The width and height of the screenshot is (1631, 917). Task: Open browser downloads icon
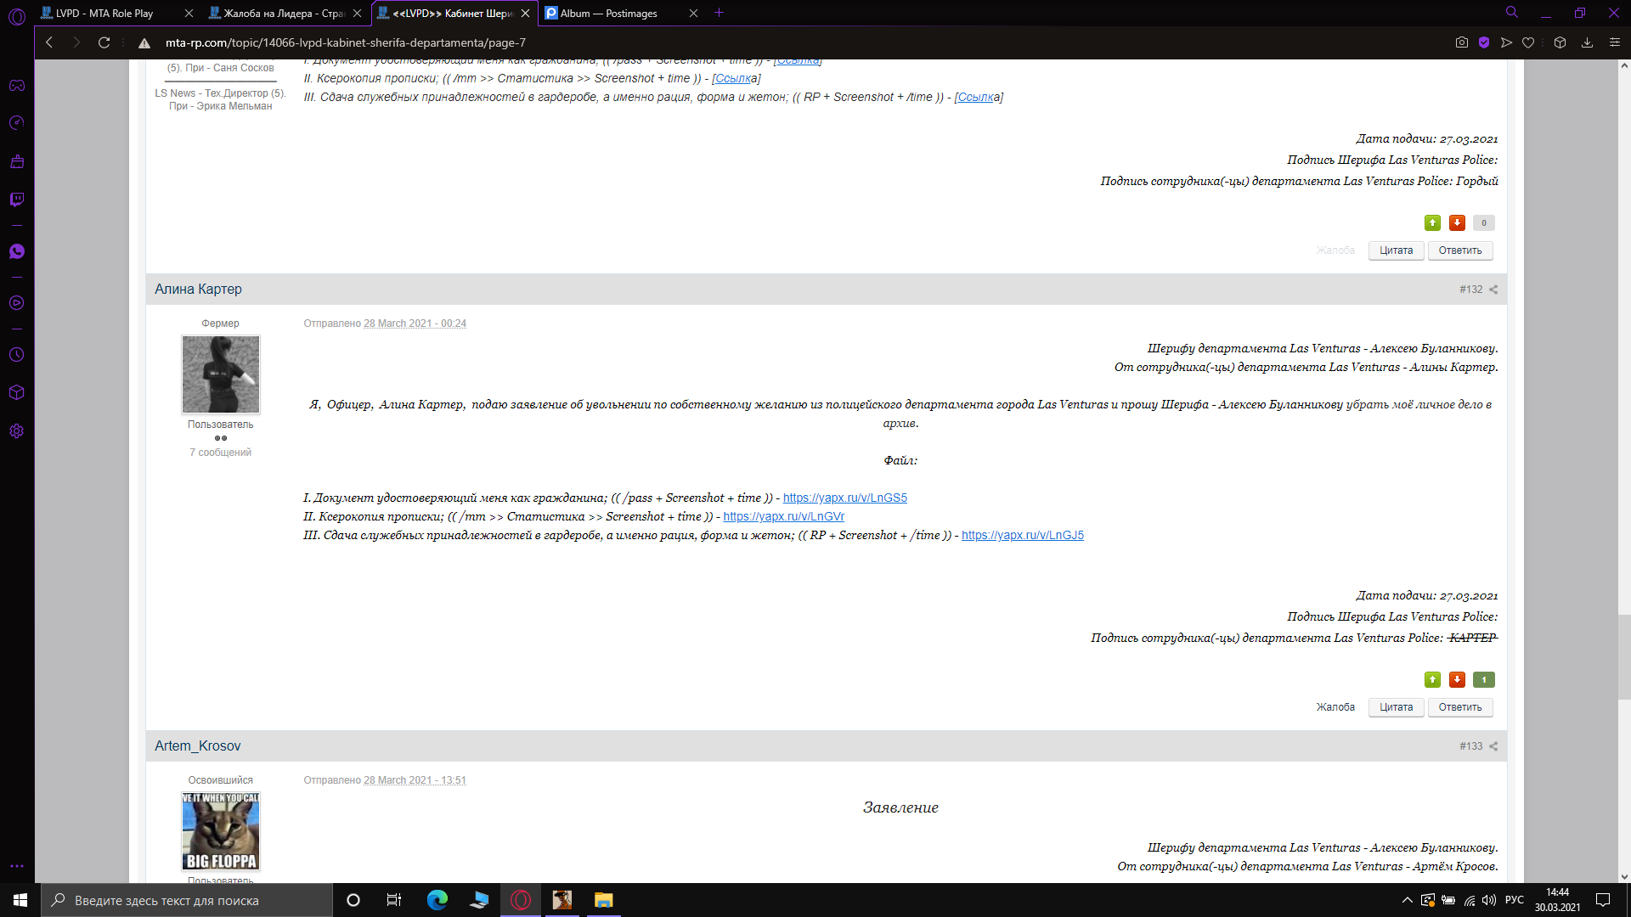click(1587, 42)
